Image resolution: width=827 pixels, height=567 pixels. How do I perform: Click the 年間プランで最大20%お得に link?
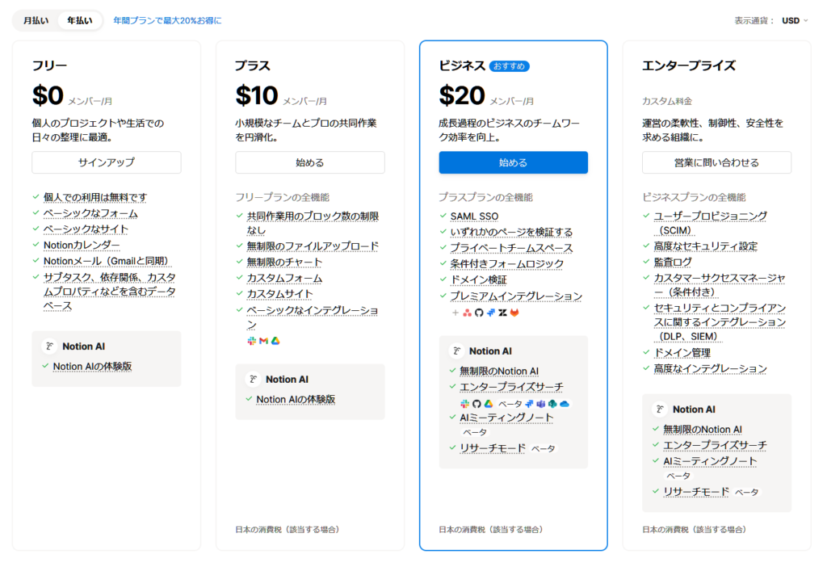[167, 20]
